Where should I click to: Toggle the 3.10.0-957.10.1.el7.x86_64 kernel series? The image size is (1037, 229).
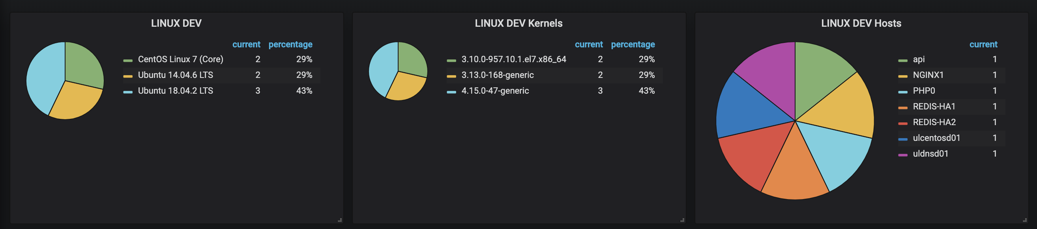513,59
